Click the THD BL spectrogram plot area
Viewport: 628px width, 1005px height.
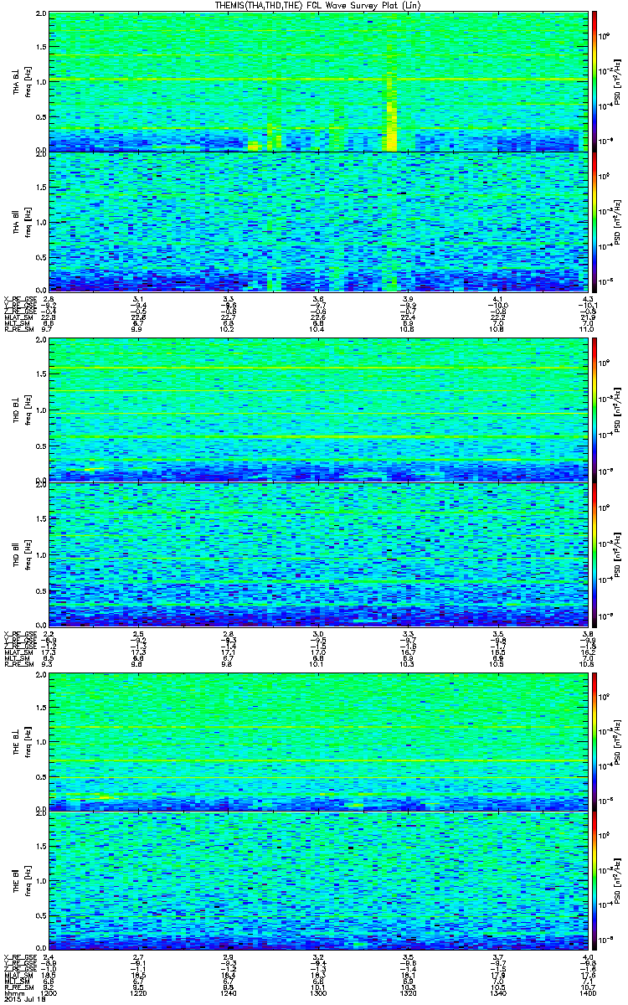point(318,410)
